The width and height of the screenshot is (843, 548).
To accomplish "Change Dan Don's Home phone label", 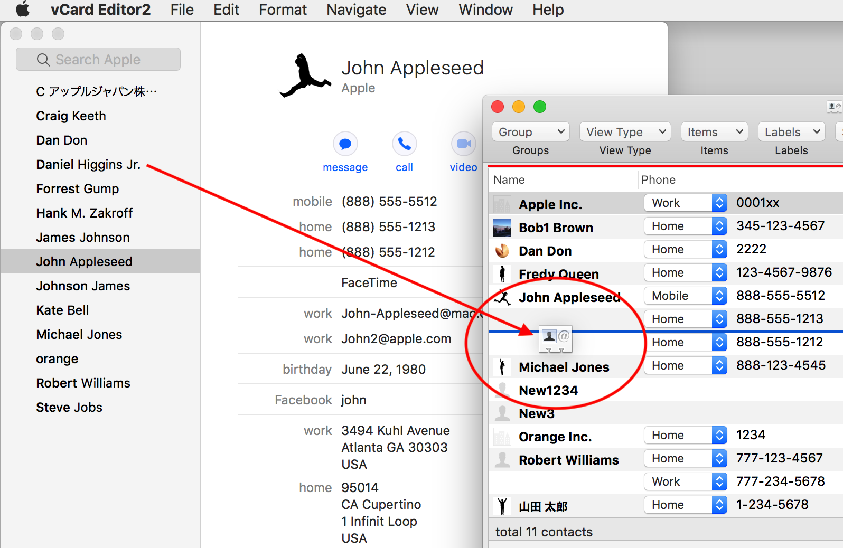I will point(686,249).
